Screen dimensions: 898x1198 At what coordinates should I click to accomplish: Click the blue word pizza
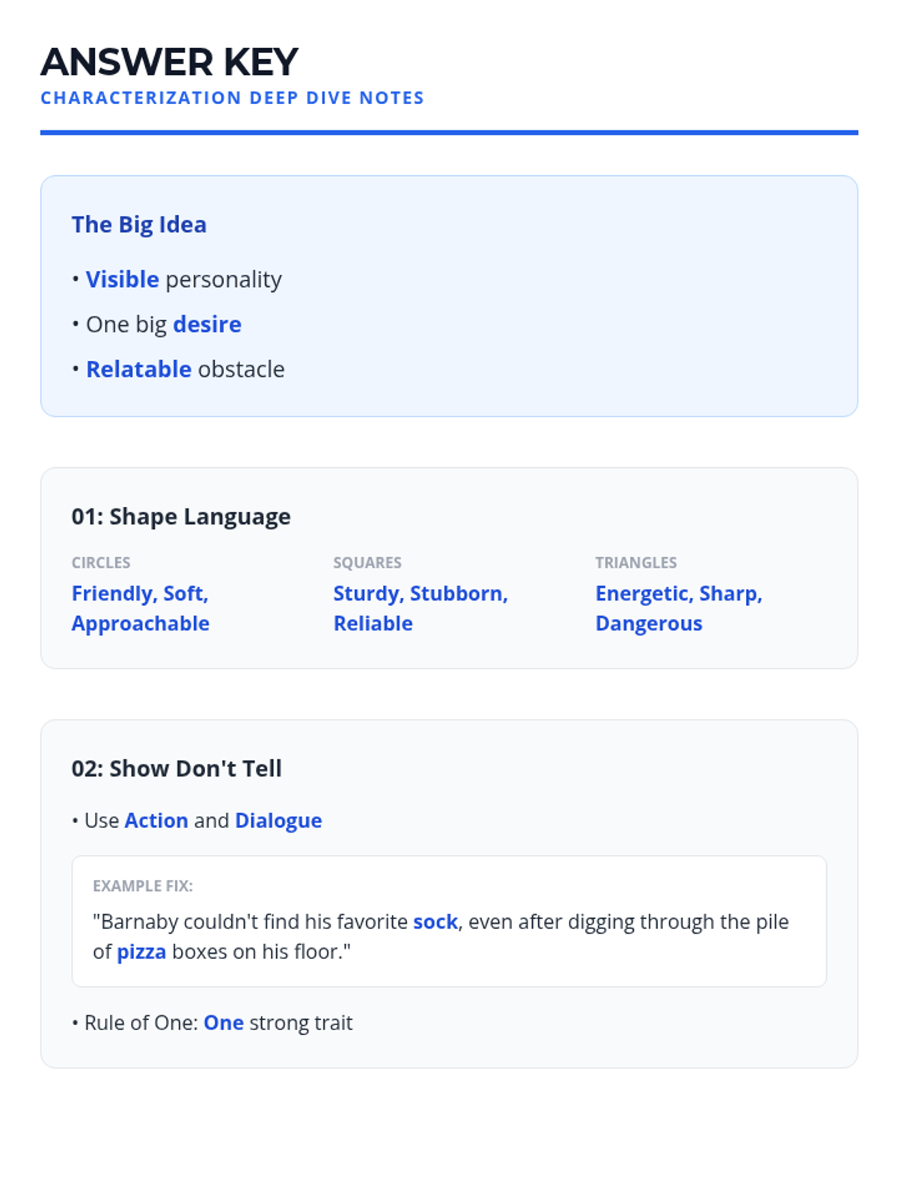(x=141, y=952)
